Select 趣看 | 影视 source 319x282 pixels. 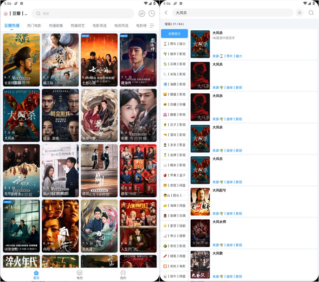coord(174,115)
